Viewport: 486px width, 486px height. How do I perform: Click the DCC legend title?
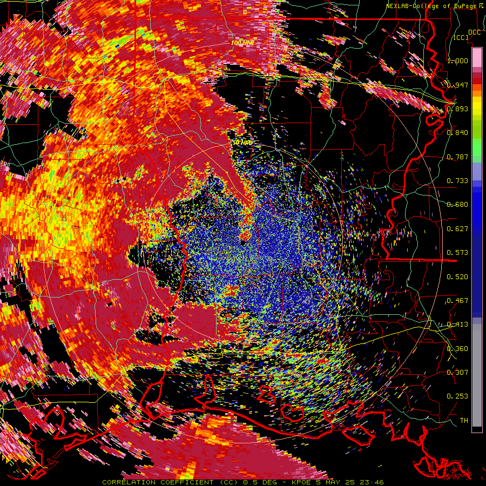(474, 32)
